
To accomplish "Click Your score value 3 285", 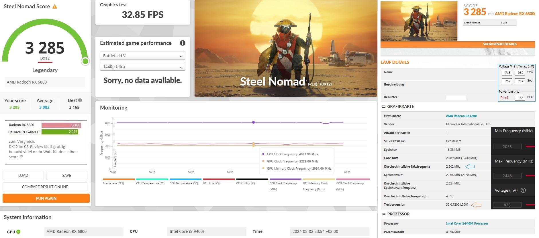I will coord(14,107).
